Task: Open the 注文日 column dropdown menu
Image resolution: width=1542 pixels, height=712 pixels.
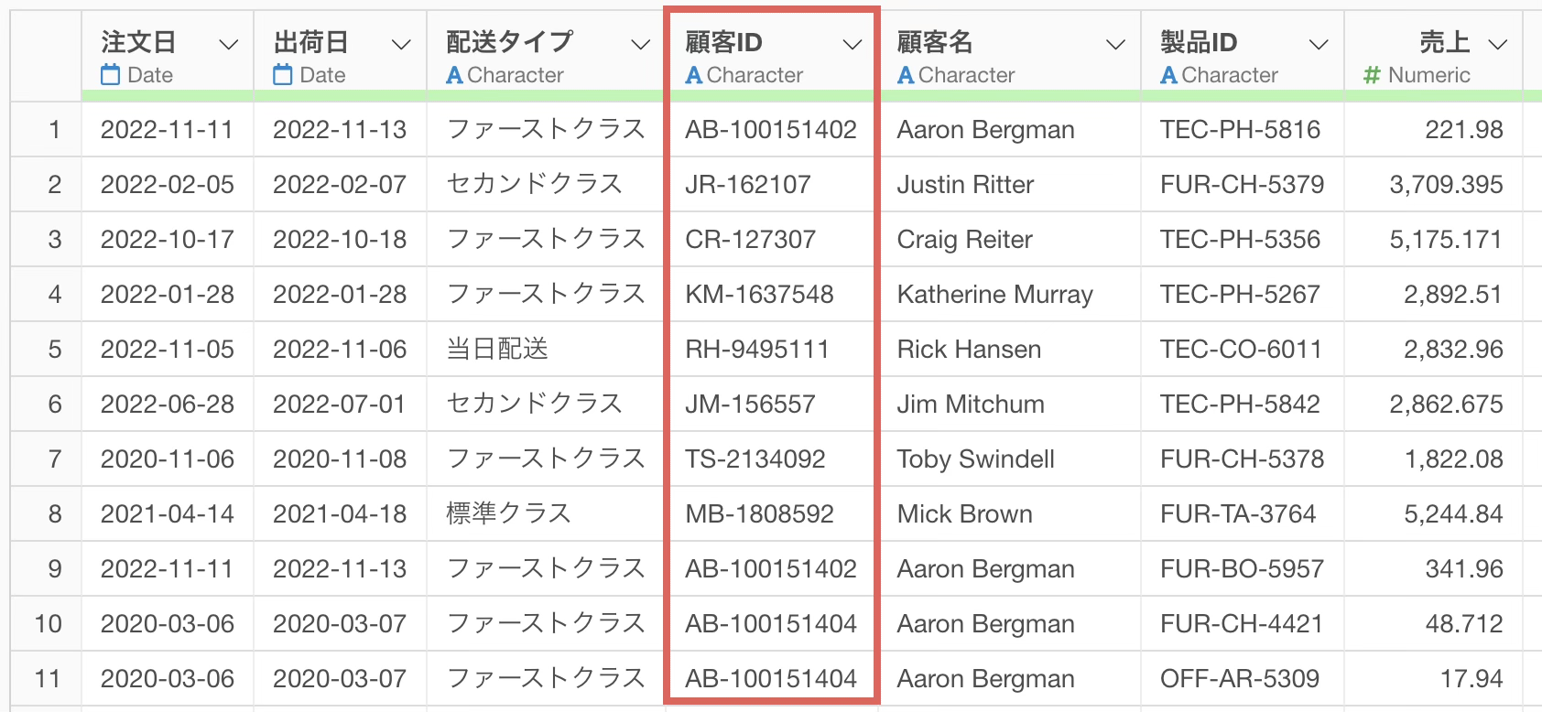Action: tap(229, 44)
